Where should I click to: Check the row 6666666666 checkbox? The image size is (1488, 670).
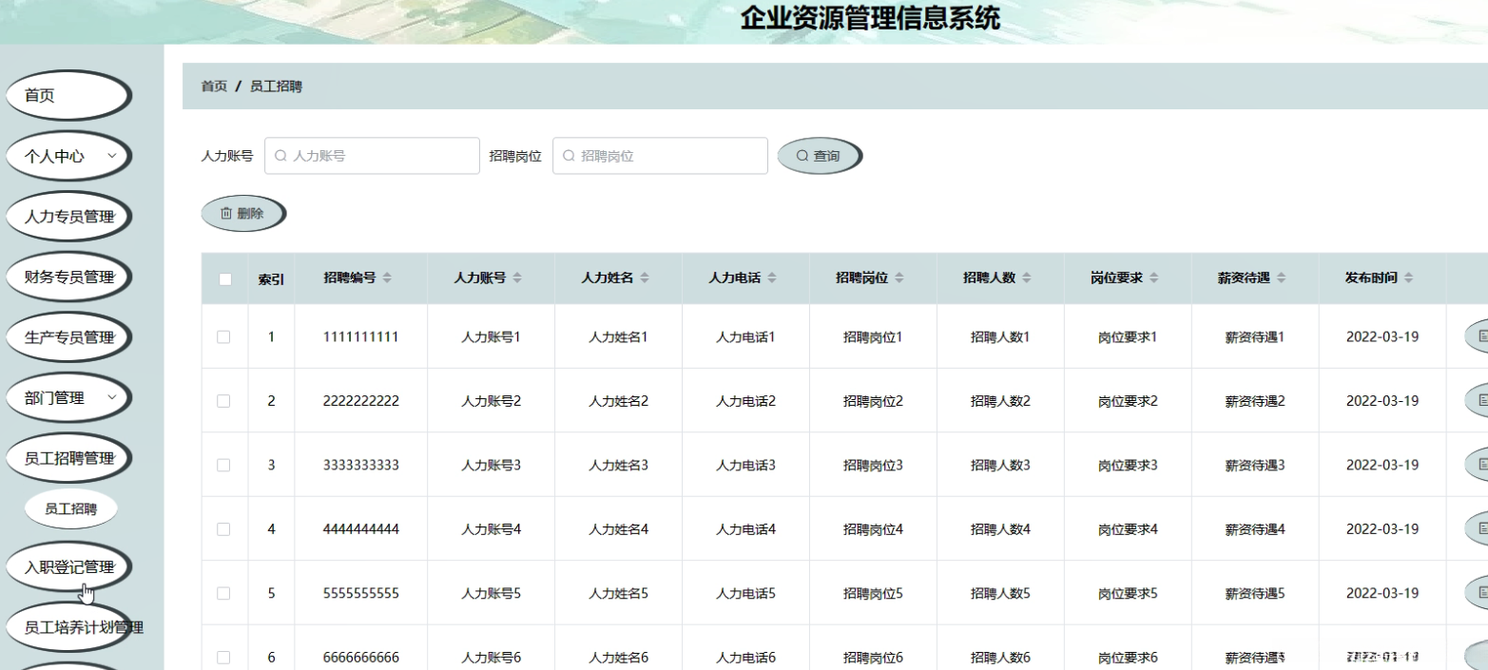click(x=223, y=657)
